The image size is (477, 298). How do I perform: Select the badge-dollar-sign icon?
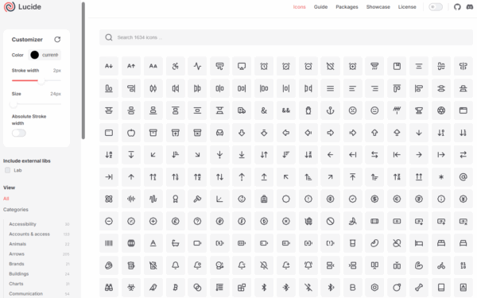[374, 199]
